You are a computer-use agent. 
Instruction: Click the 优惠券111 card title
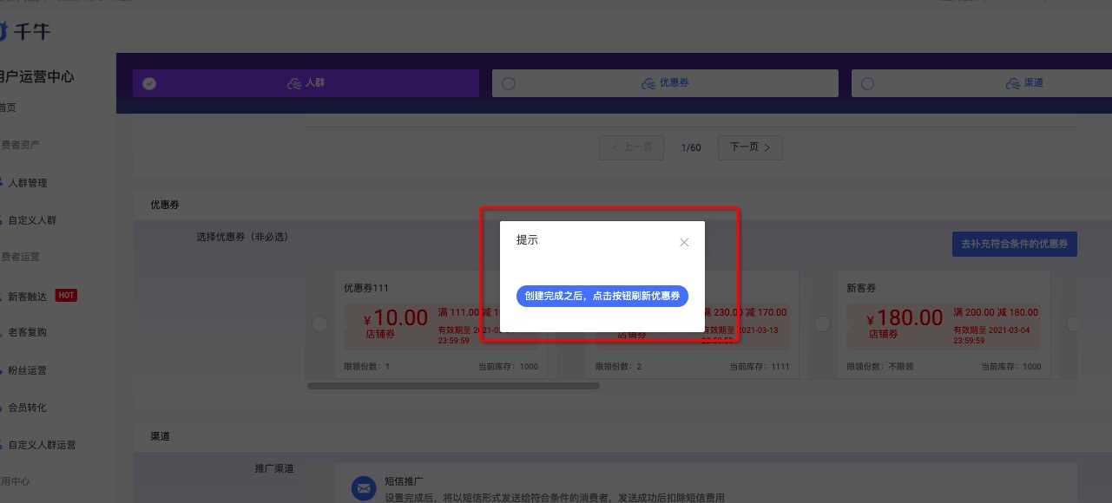click(365, 288)
